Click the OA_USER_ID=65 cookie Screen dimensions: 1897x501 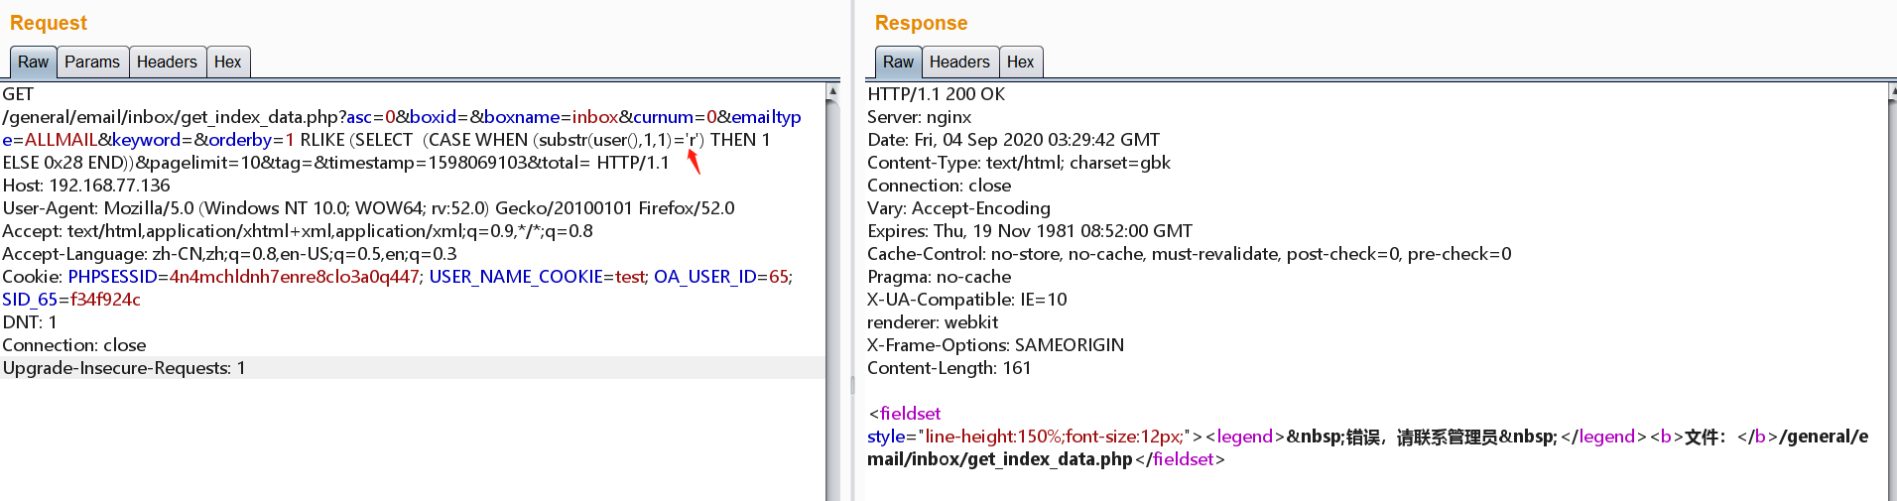coord(721,277)
